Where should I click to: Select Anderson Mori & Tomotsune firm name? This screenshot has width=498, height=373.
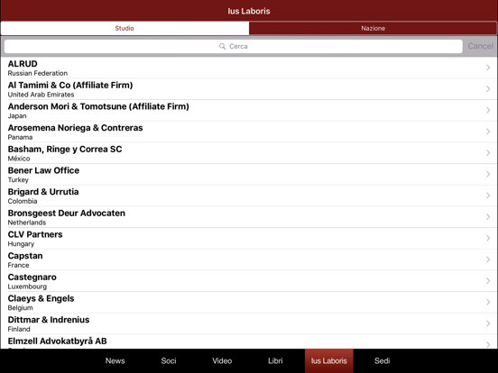pos(98,106)
